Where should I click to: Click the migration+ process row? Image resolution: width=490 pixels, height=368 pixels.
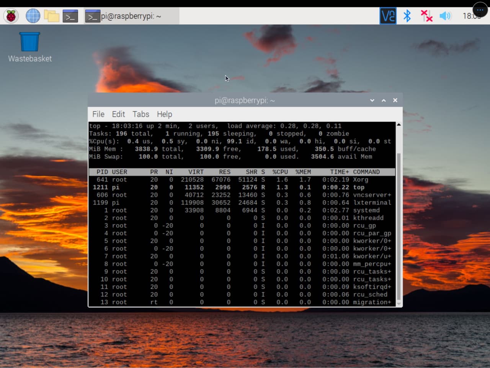[242, 302]
